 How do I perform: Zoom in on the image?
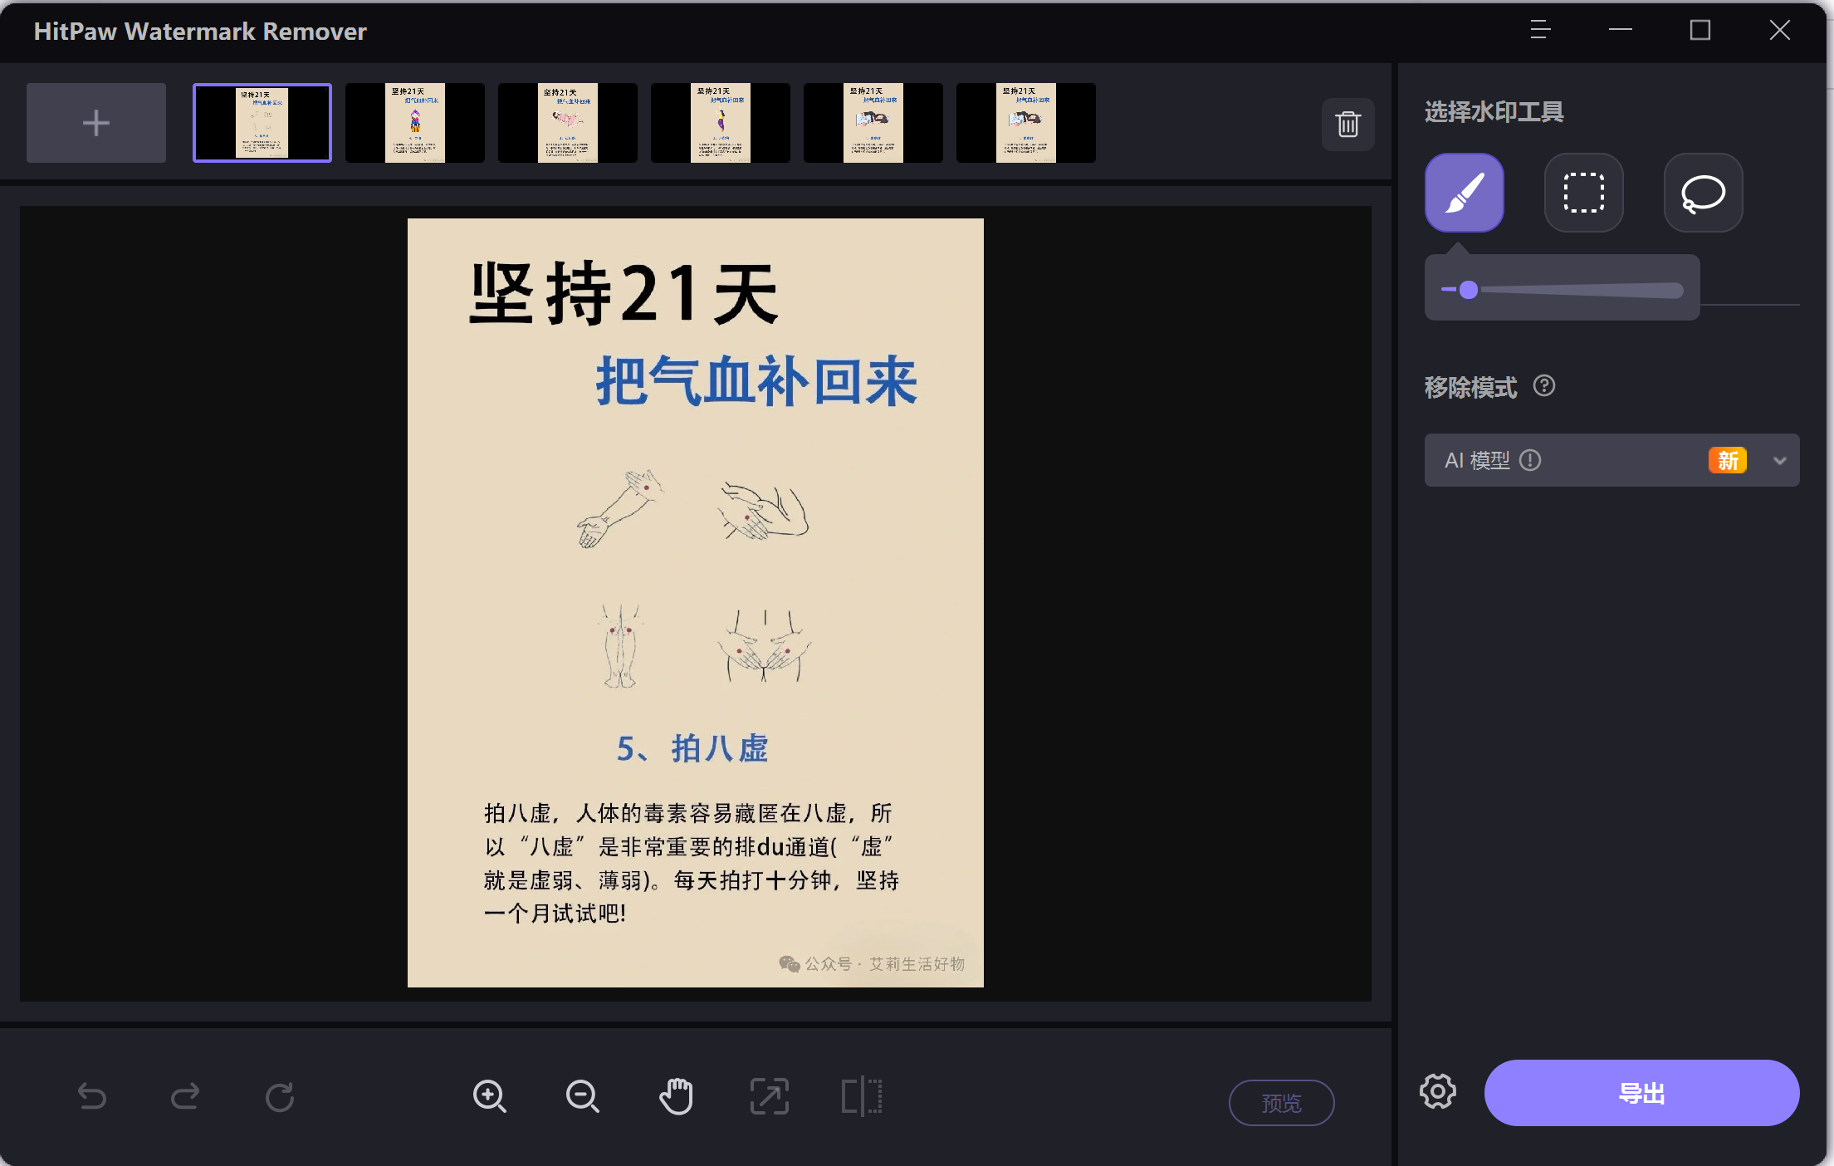[490, 1095]
